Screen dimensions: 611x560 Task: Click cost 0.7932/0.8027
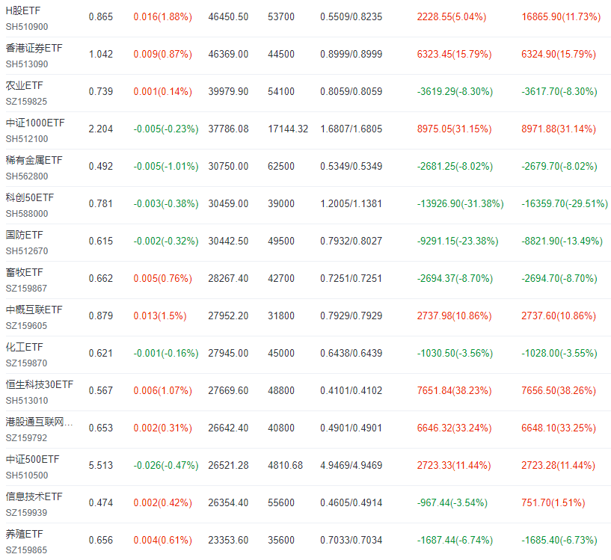tap(351, 241)
